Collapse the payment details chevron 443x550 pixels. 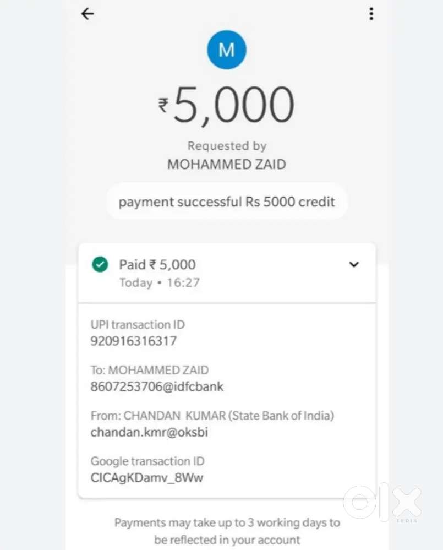354,265
